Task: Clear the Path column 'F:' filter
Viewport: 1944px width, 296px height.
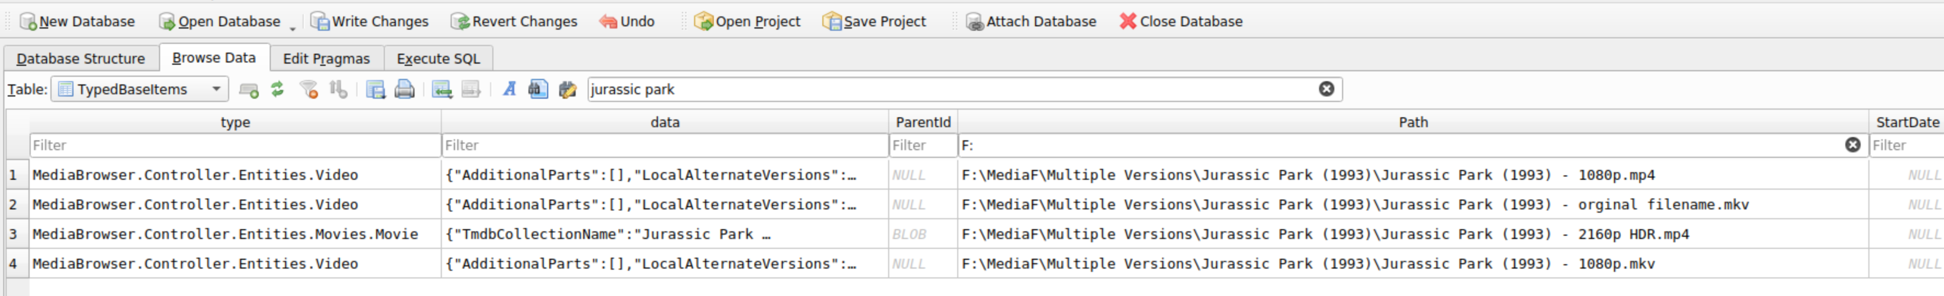Action: pos(1852,145)
